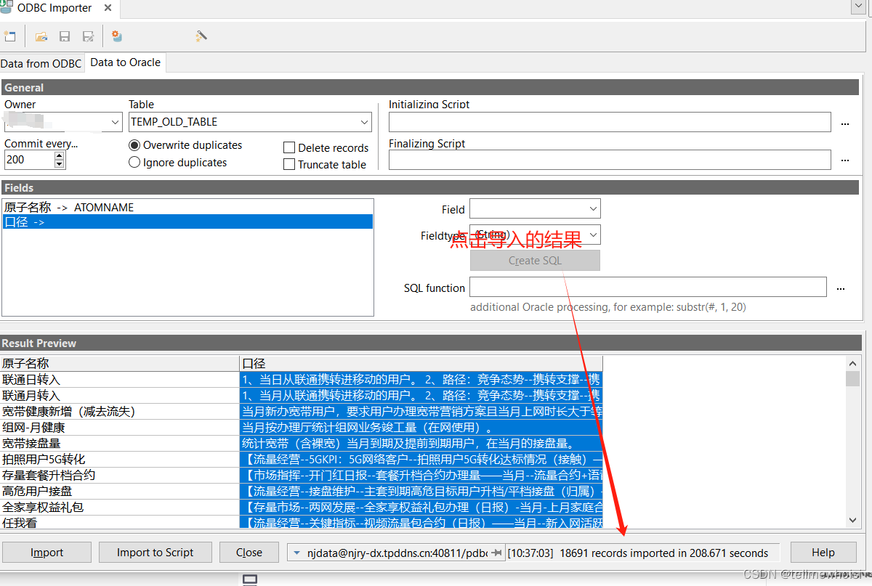Screen dimensions: 872x586
Task: Create a new import session
Action: (10, 35)
